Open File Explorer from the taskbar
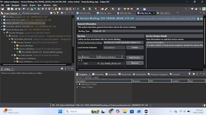The width and height of the screenshot is (206, 115). click(125, 111)
